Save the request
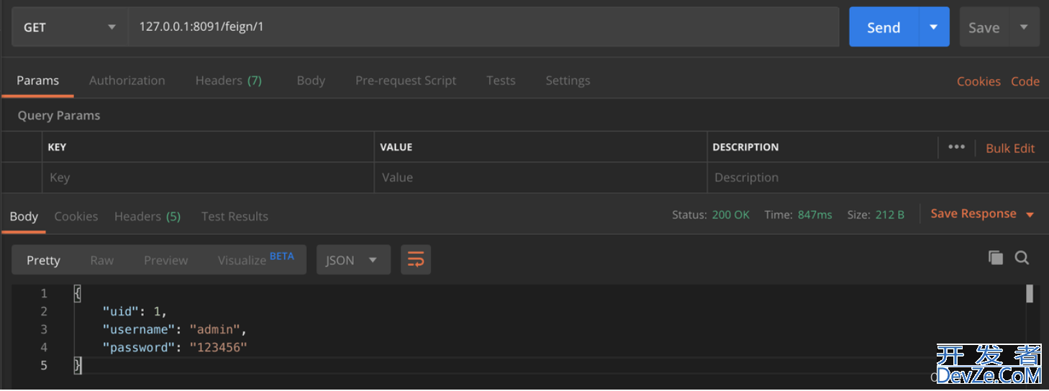 coord(984,27)
